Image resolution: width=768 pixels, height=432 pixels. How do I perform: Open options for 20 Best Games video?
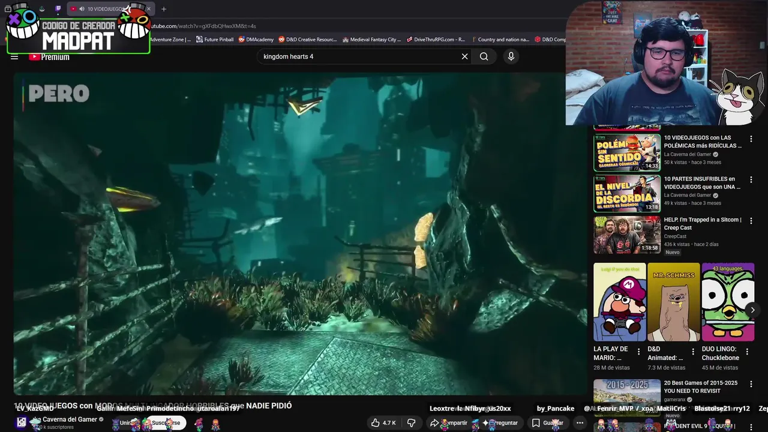click(x=751, y=383)
